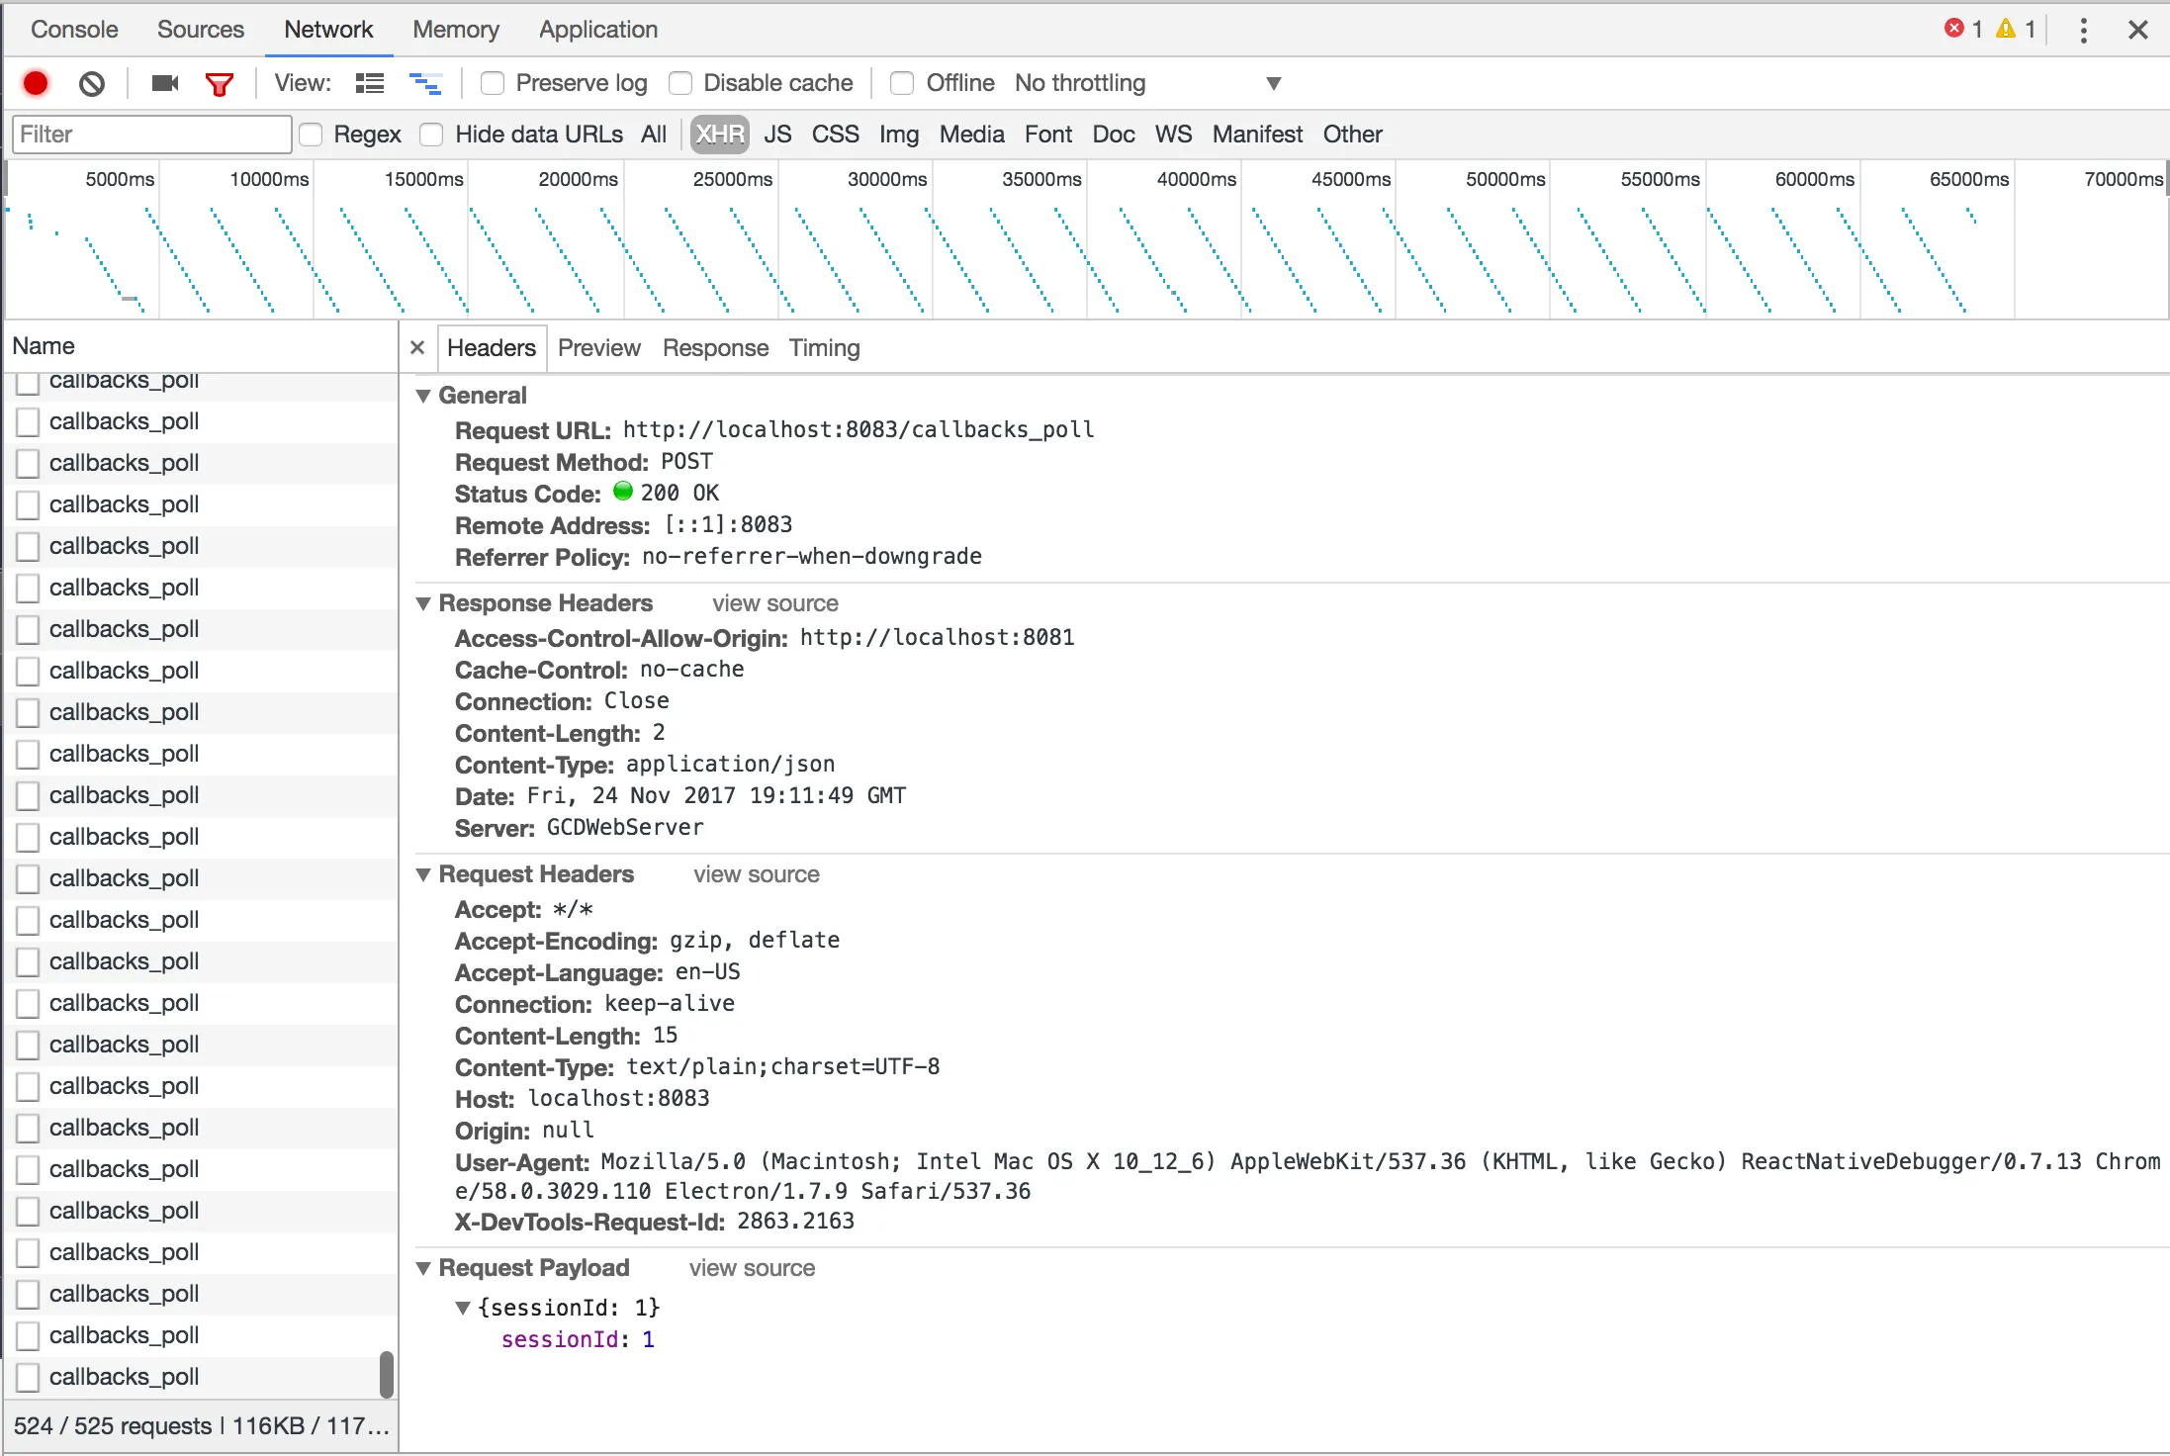Open the Timing tab of the request

coord(824,348)
